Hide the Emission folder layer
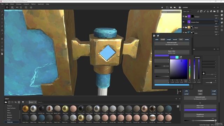This screenshot has height=126, width=224. click(x=183, y=16)
